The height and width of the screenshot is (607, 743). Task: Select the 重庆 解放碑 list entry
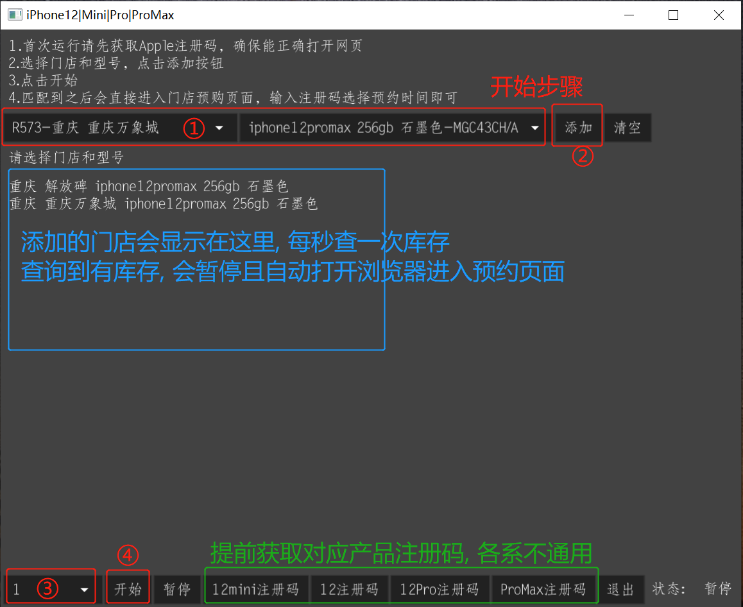click(x=149, y=186)
